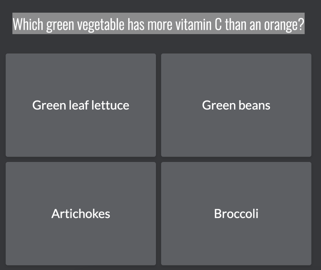The image size is (321, 270).
Task: Answer the quiz with Green leaf lettuce
Action: point(81,105)
